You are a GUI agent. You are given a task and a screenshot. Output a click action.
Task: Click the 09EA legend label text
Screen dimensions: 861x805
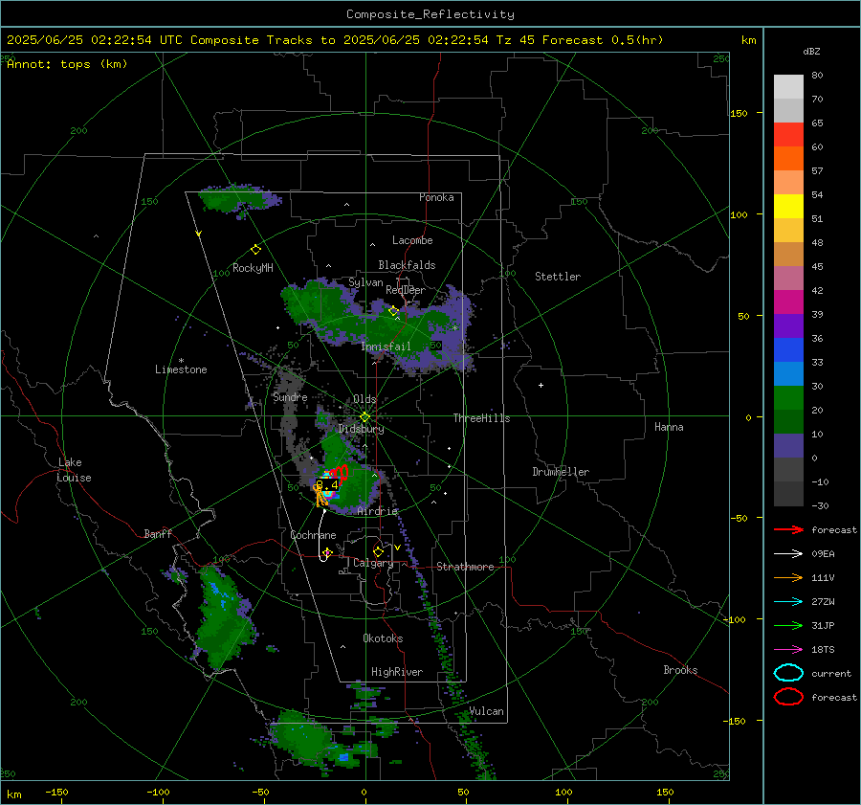pos(823,553)
